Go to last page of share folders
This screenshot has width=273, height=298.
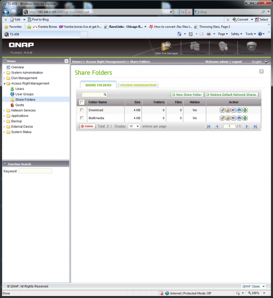(x=255, y=126)
